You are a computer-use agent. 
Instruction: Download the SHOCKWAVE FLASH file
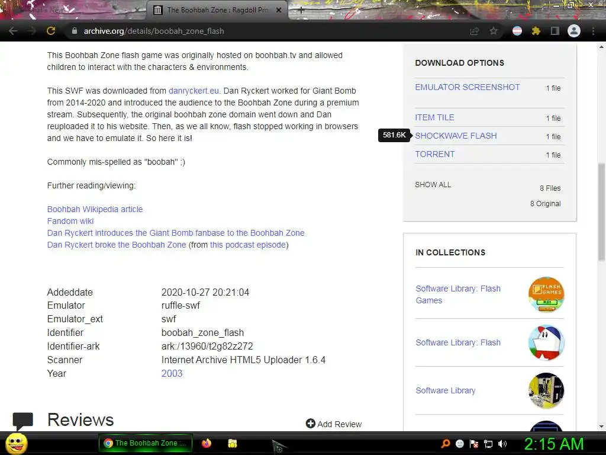[456, 136]
